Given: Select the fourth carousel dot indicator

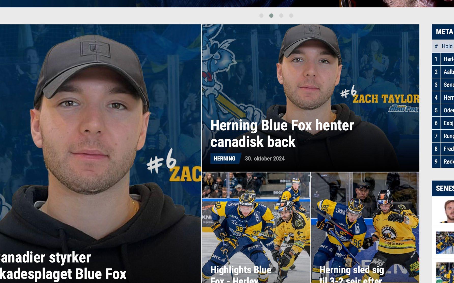Looking at the screenshot, I should point(291,16).
